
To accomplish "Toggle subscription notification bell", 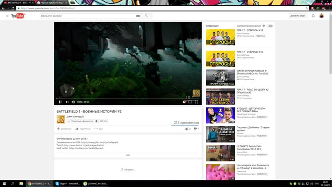I will point(96,121).
